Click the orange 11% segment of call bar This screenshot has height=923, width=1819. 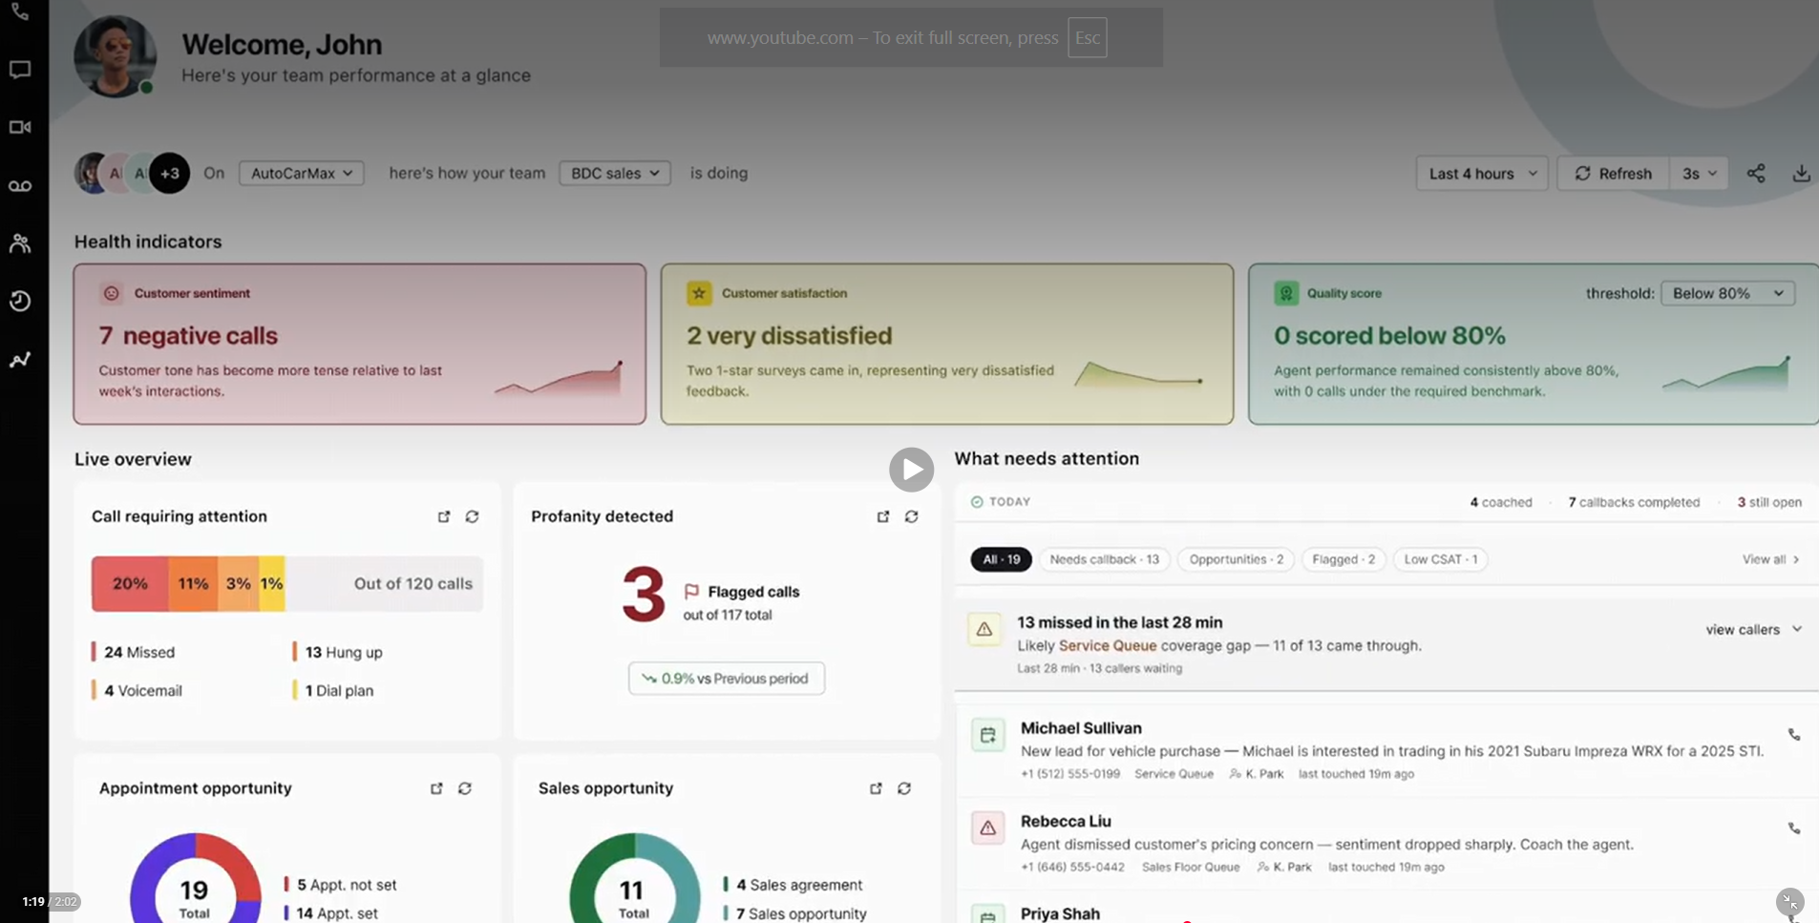tap(193, 583)
